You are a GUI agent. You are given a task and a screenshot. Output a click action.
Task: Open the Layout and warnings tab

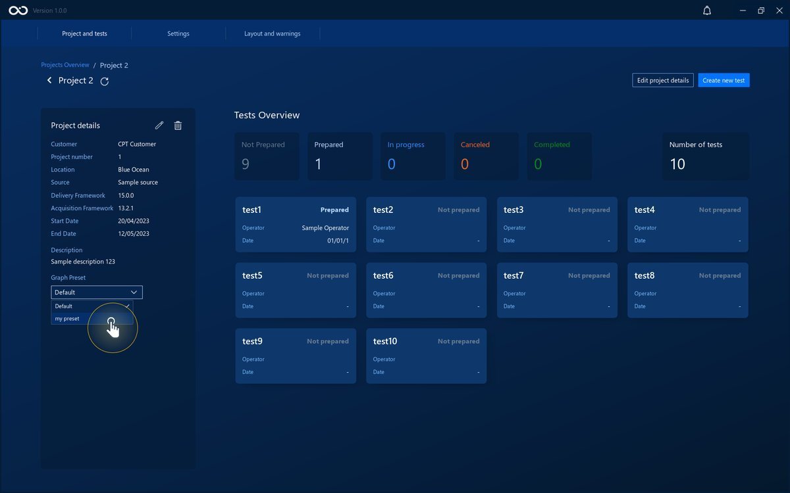[273, 34]
